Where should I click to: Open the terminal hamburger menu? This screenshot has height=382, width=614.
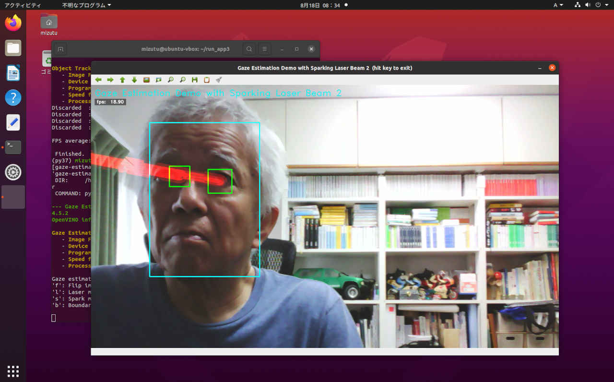click(x=264, y=49)
